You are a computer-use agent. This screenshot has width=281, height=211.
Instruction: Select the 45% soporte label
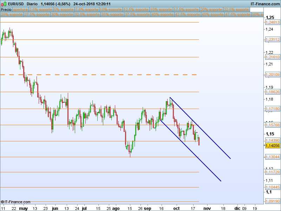(213, 14)
